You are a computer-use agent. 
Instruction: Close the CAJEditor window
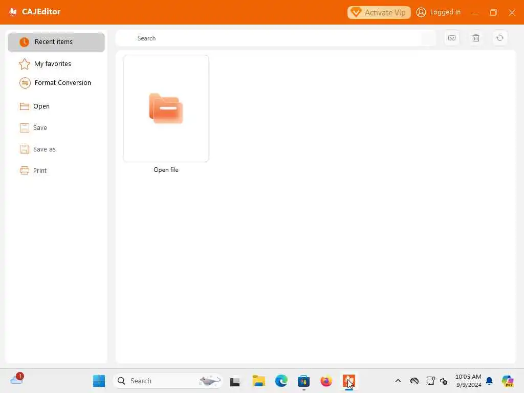pyautogui.click(x=512, y=13)
